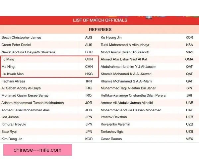Viewport: 199px width, 159px height.
Task: Click 'Ahmed Faisal Mohammad Alali'
Action: point(26,110)
